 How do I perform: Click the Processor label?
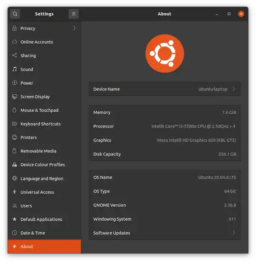pyautogui.click(x=103, y=126)
